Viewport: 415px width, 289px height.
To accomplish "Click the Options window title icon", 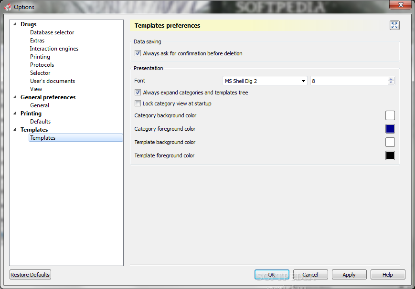I will click(8, 7).
